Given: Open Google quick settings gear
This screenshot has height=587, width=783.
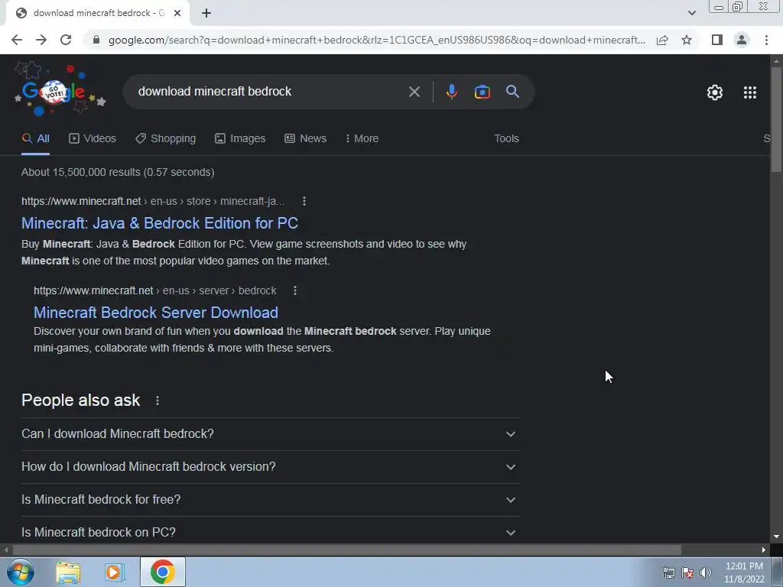Looking at the screenshot, I should (715, 92).
